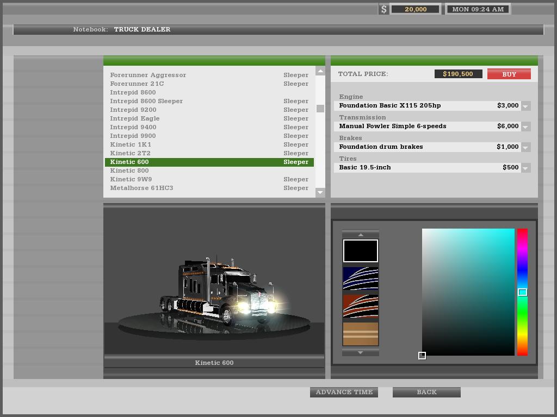
Task: Click the rainbow hue slider strip
Action: coord(522,261)
